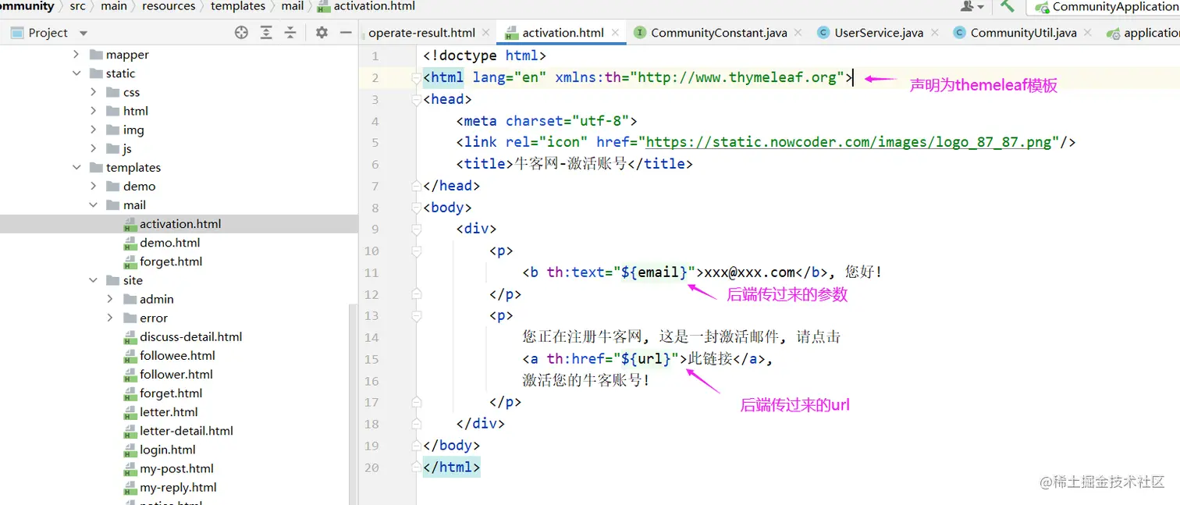This screenshot has width=1180, height=505.
Task: Expand the admin folder
Action: point(110,299)
